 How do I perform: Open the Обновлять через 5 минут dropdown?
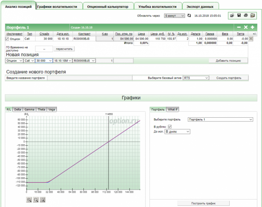[x=174, y=16]
